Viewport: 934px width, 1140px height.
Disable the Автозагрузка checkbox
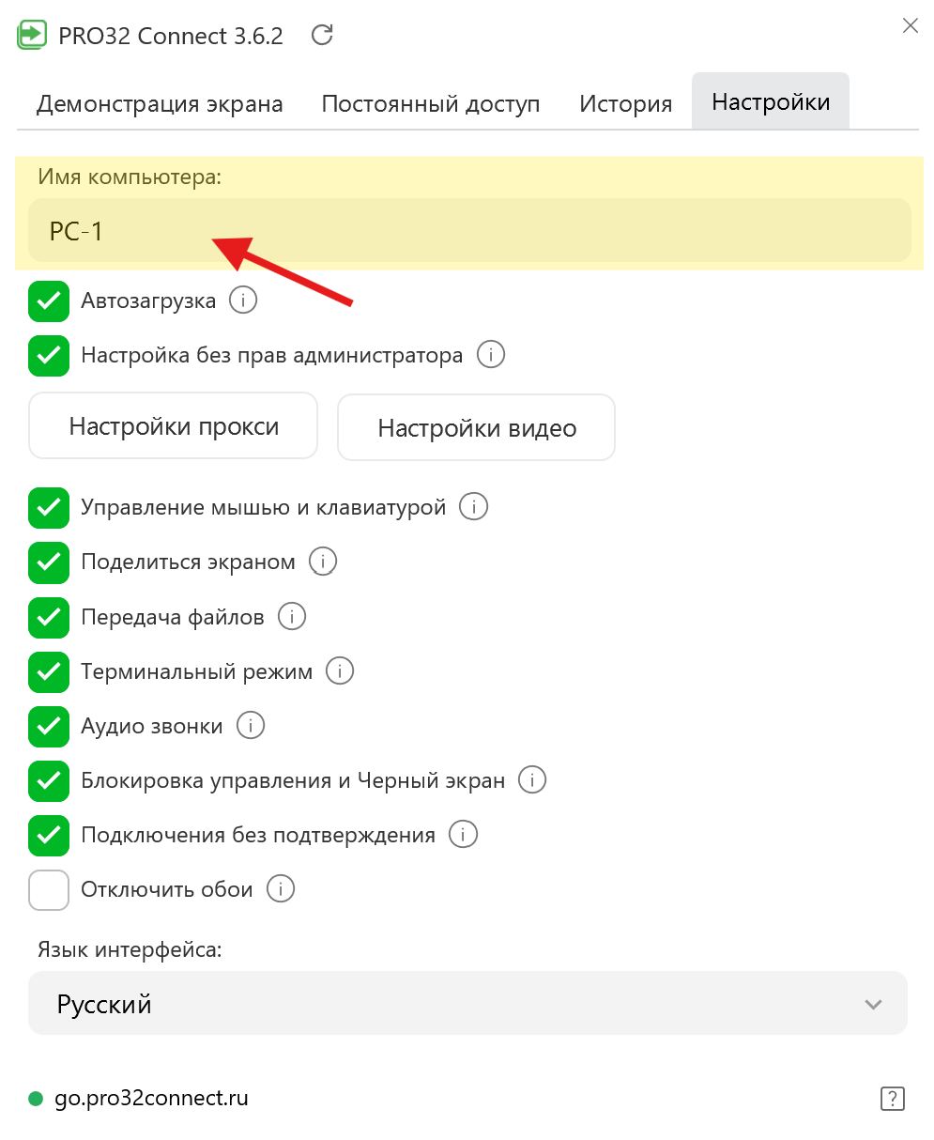49,301
